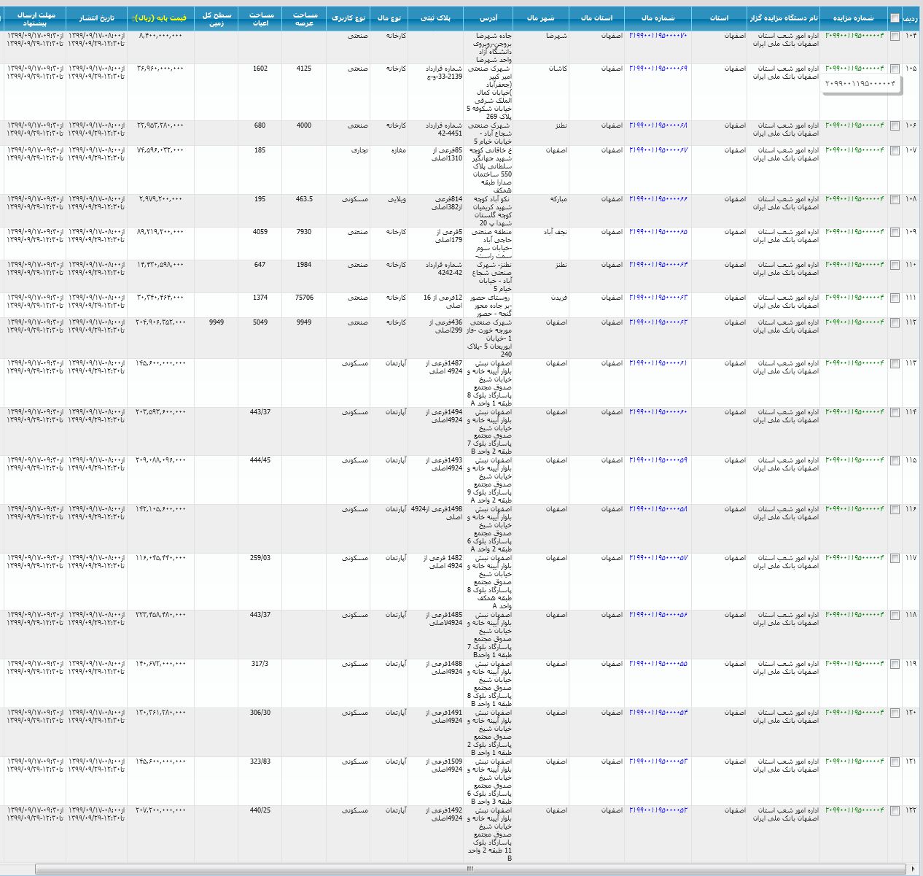Viewport: 923px width, 876px height.
Task: Mark the checkbox for row ۱۲۲
Action: click(x=895, y=811)
